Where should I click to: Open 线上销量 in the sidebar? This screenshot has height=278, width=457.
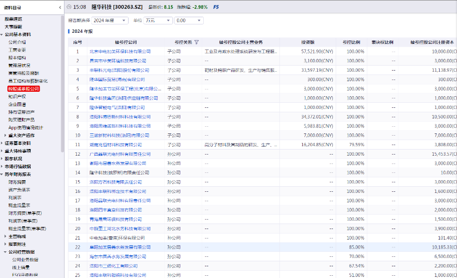click(21, 267)
